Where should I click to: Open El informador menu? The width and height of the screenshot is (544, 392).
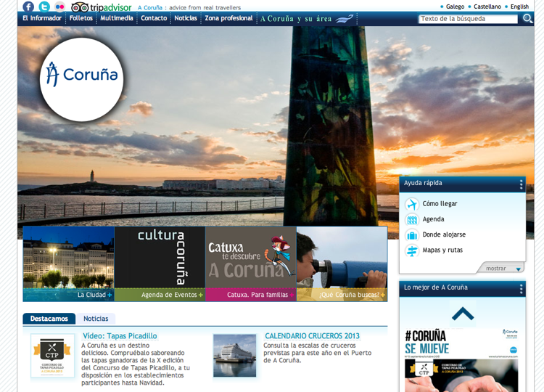pyautogui.click(x=41, y=18)
